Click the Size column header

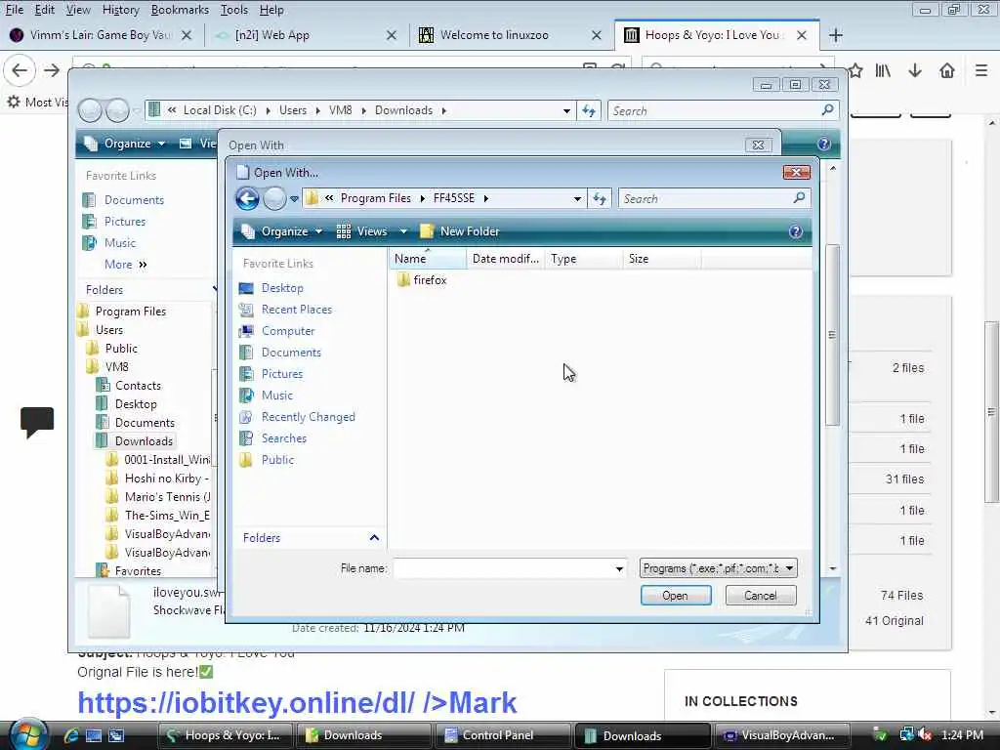pos(661,259)
